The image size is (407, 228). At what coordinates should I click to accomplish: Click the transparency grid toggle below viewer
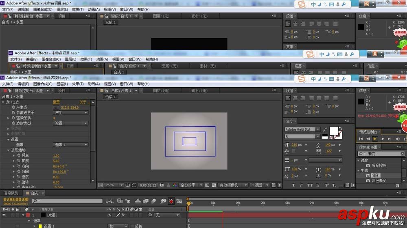coord(213,185)
